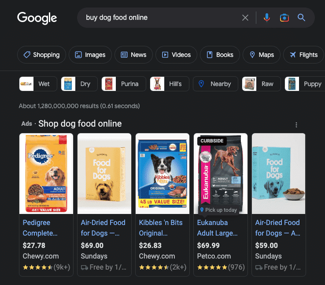Open the Kibbles 'n Bits Original link

(x=161, y=228)
